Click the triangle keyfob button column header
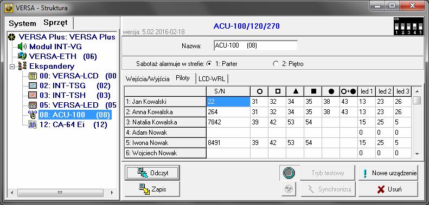 (x=295, y=91)
